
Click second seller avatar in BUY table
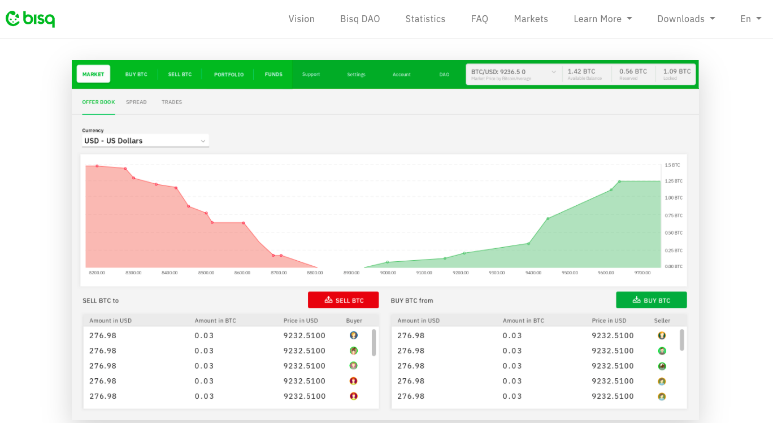pos(662,351)
